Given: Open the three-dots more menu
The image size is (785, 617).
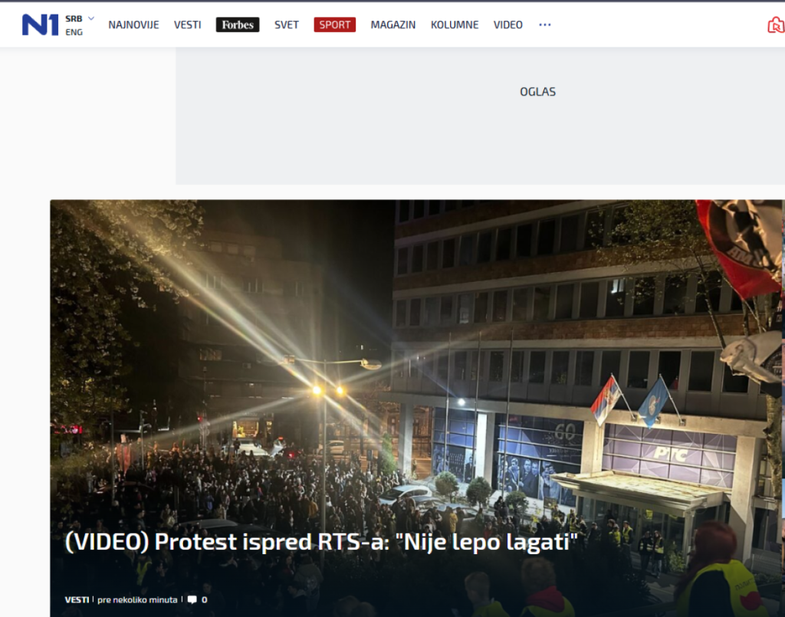Looking at the screenshot, I should pyautogui.click(x=545, y=25).
